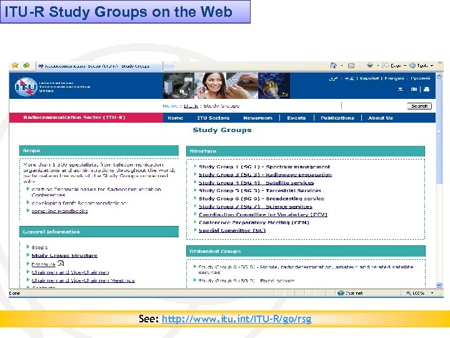Screen dimensions: 450x338
Task: Open Special Committee (SC) link
Action: coord(232,230)
